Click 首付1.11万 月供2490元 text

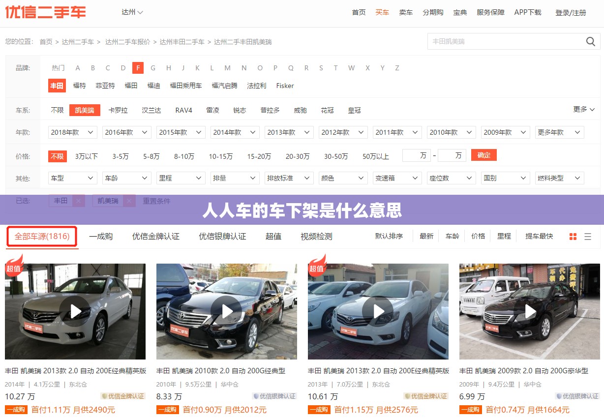tap(73, 409)
